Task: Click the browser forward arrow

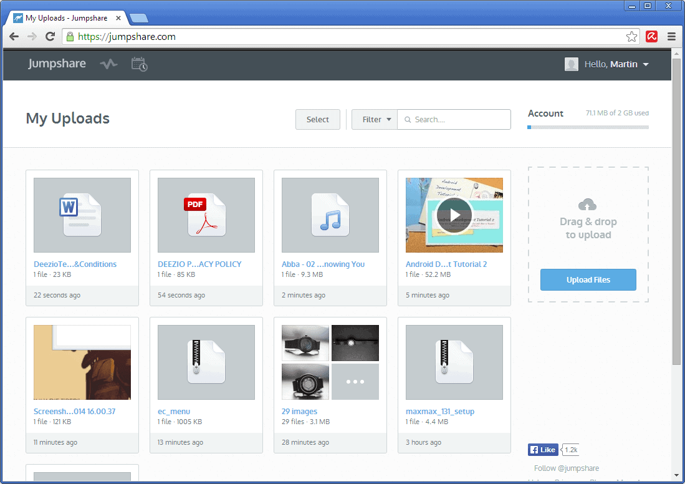Action: (32, 37)
